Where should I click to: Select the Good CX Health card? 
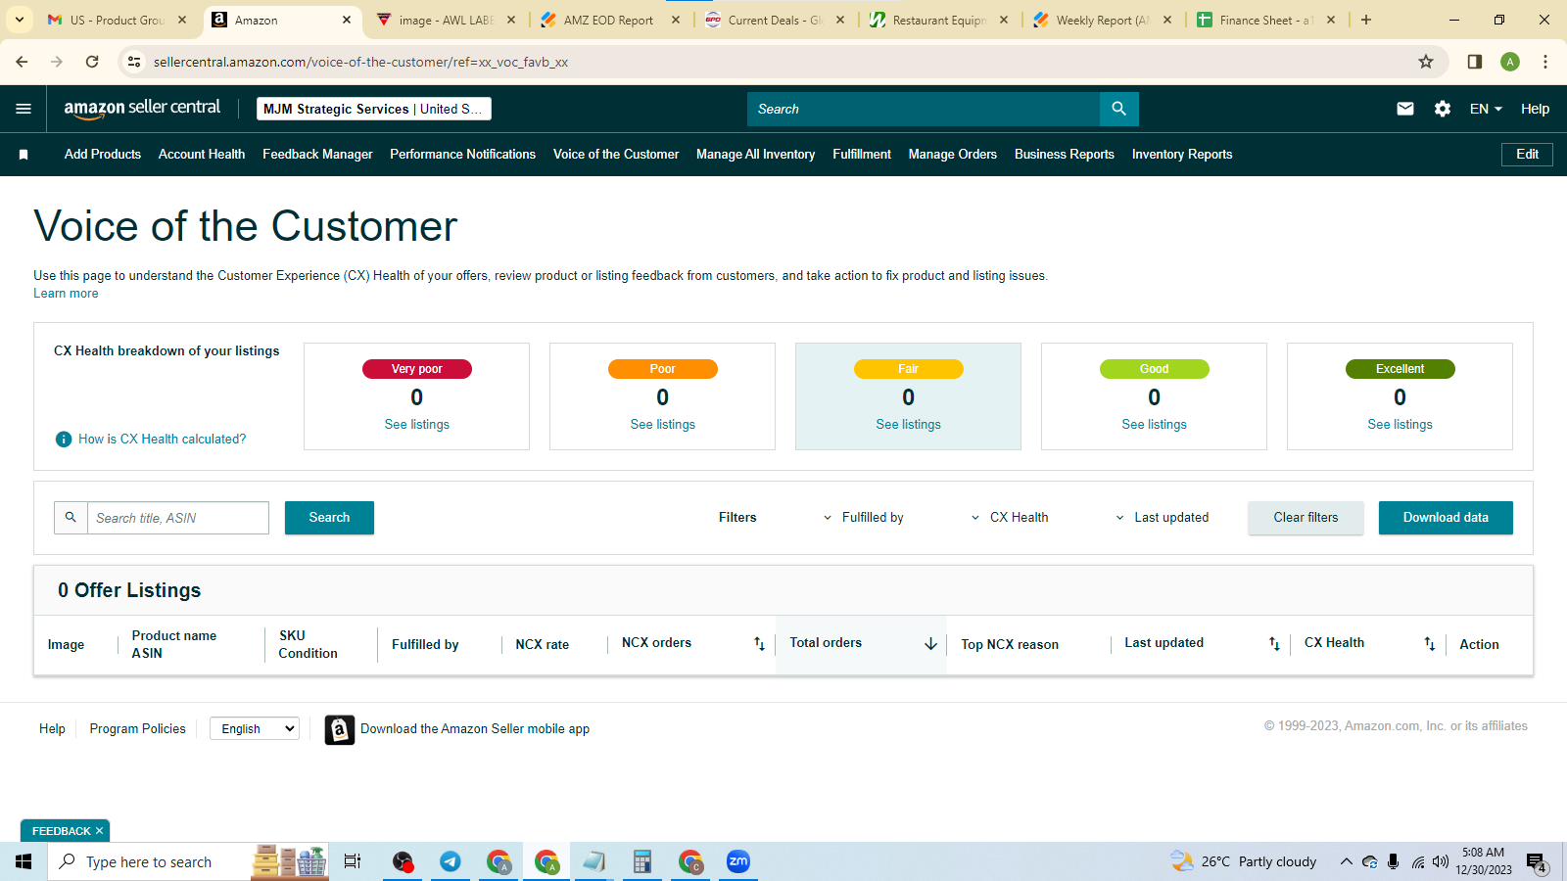[1154, 396]
